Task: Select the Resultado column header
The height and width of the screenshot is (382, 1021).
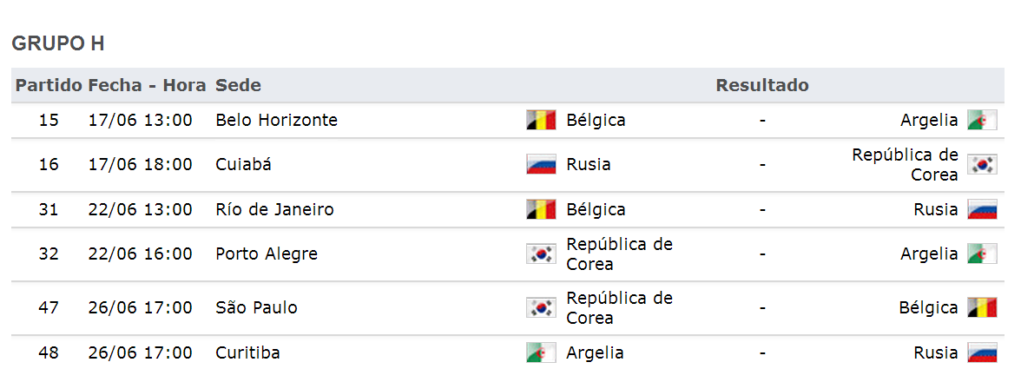Action: (x=762, y=85)
